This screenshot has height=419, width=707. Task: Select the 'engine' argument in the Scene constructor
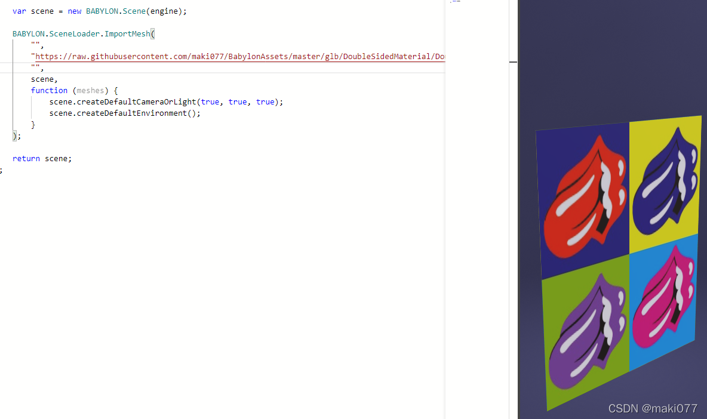(x=164, y=11)
